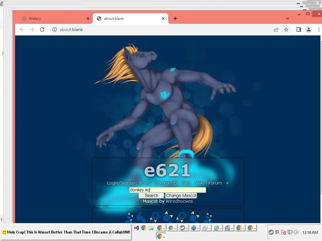
Task: Focus the search field containing 'donkey ko'
Action: [168, 190]
